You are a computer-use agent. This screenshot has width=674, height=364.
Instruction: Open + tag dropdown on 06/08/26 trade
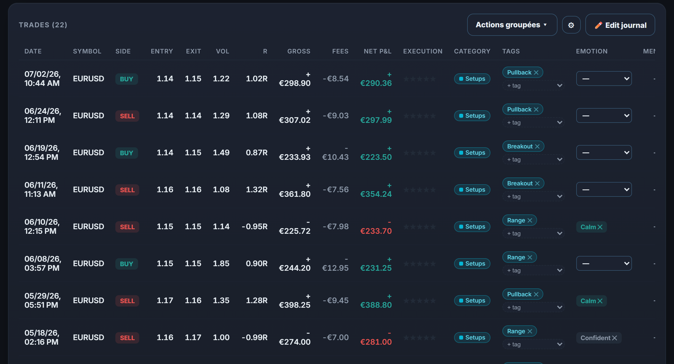tap(534, 270)
